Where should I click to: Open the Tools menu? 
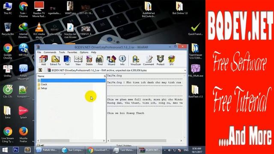pyautogui.click(x=62, y=52)
